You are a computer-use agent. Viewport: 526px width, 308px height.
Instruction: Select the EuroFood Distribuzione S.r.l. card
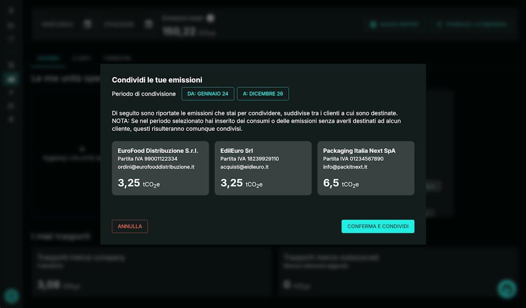[x=160, y=168]
